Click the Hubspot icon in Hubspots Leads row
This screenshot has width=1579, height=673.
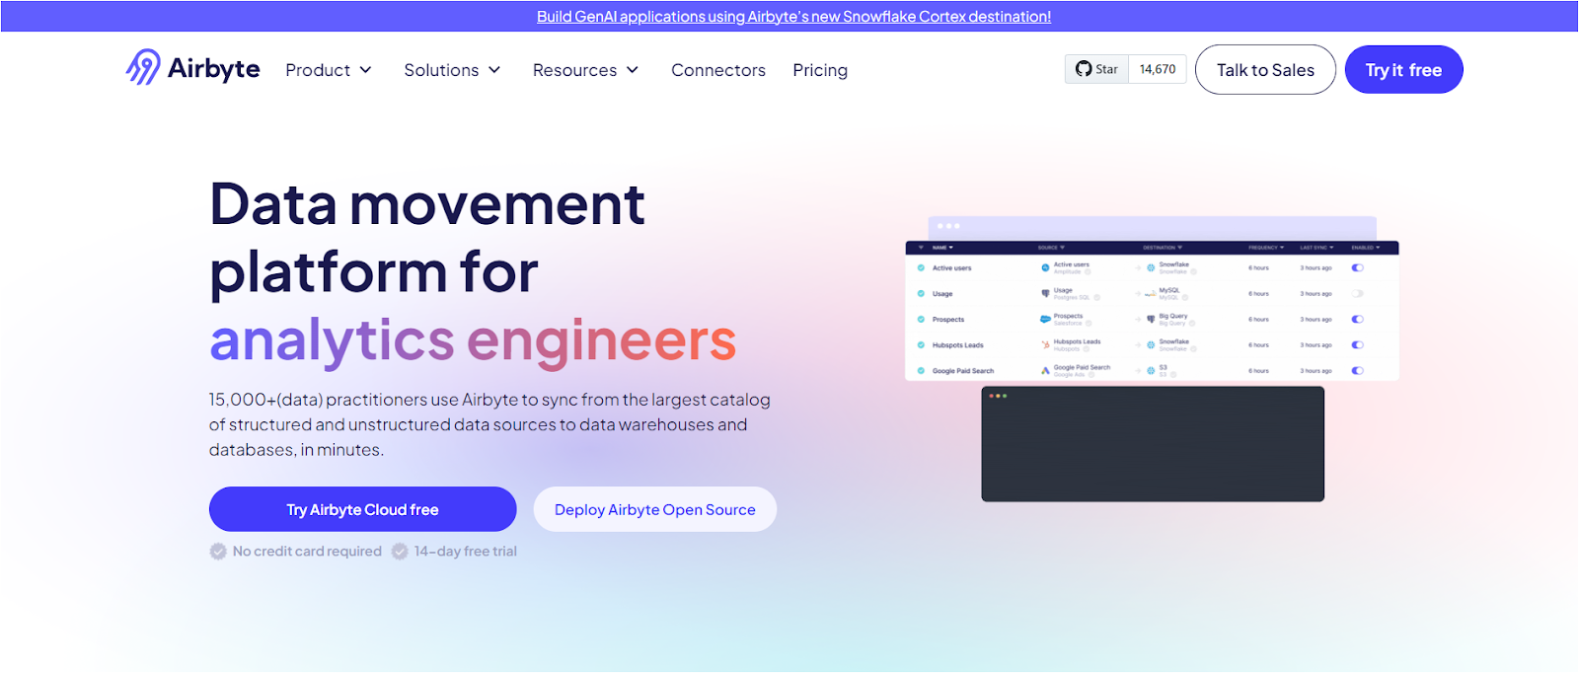tap(1045, 344)
